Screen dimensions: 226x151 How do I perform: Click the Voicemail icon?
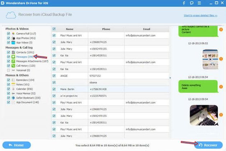click(x=13, y=70)
